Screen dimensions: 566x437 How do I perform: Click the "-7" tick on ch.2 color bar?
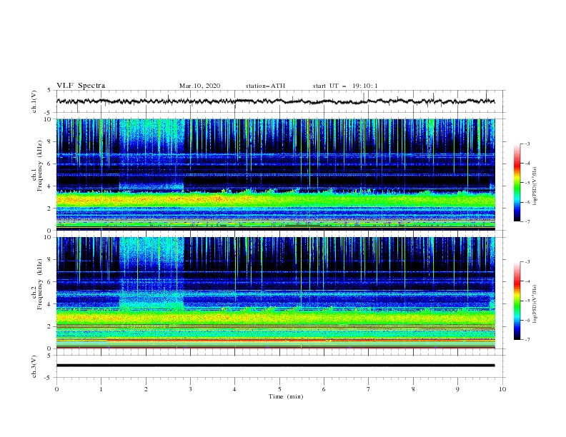[527, 340]
